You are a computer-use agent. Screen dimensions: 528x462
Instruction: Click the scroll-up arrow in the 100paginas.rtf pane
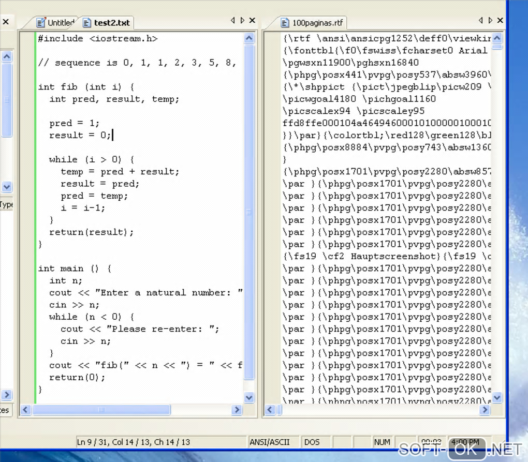click(x=497, y=38)
